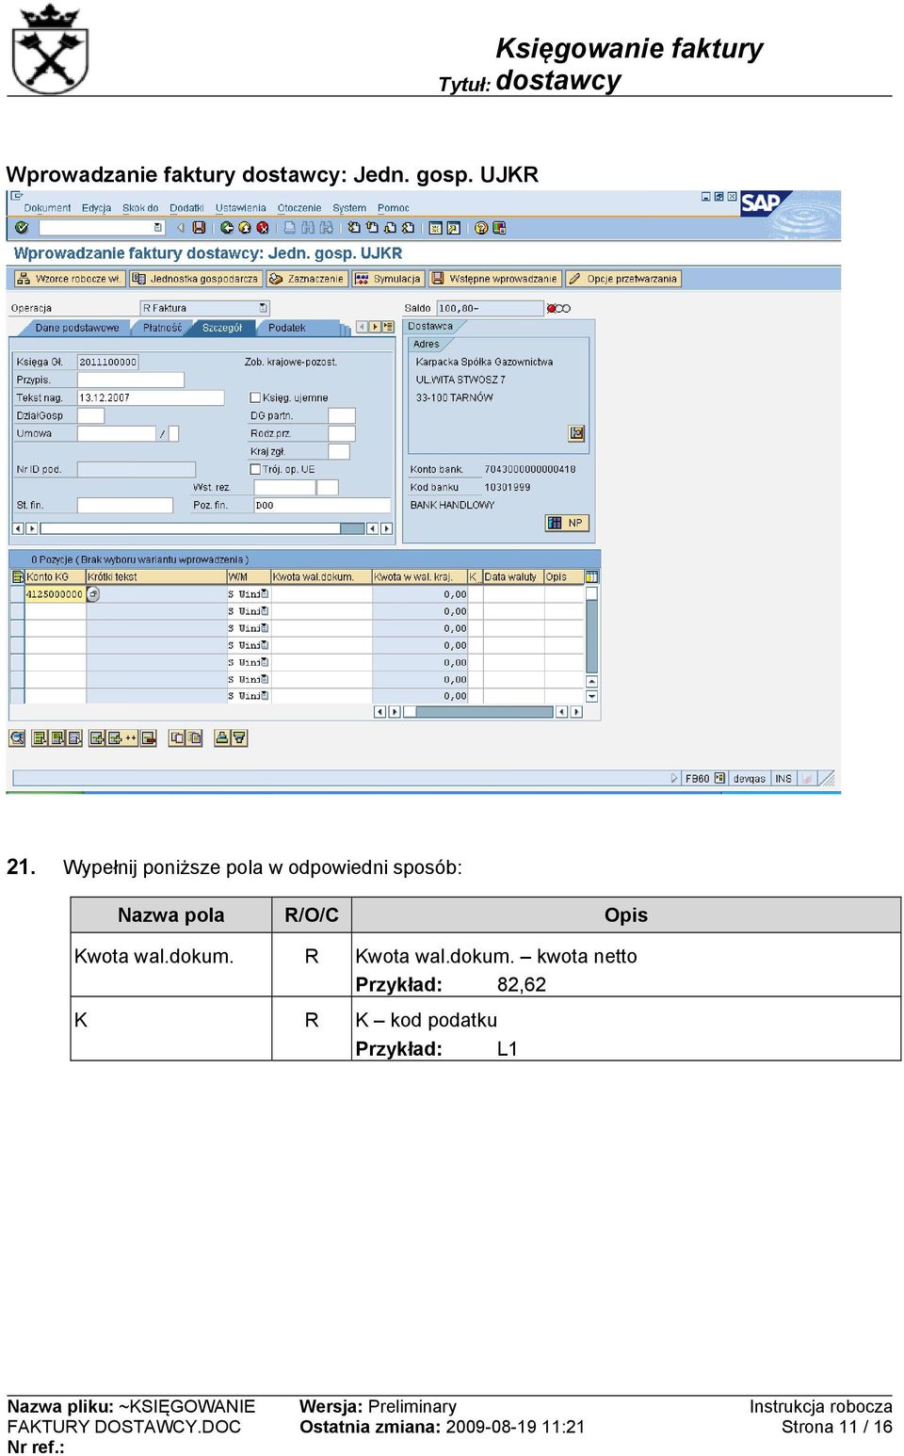Click the Copy Row icon below table
The width and height of the screenshot is (904, 1456).
point(177,738)
